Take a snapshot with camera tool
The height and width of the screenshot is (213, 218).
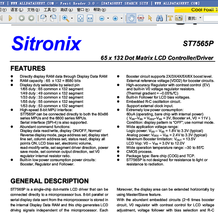coord(179,18)
